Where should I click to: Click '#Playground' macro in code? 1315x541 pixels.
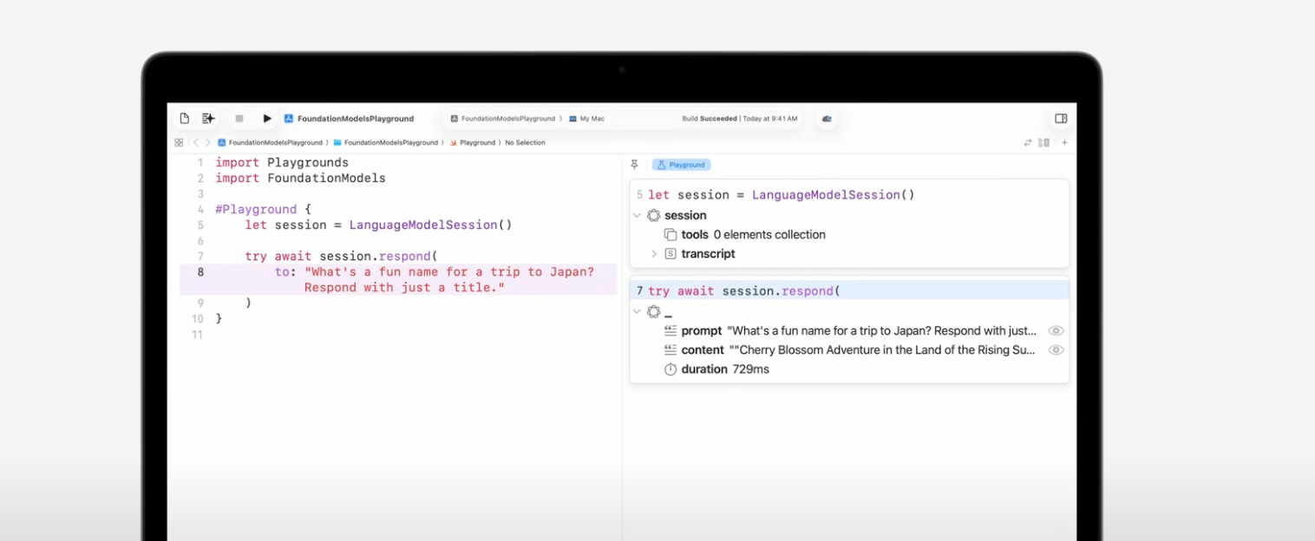tap(256, 210)
